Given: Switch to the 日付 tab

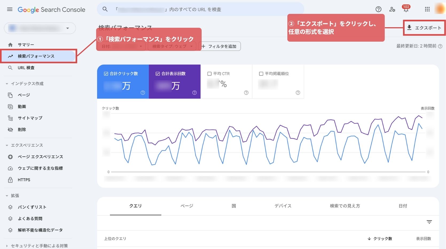Looking at the screenshot, I should click(403, 206).
